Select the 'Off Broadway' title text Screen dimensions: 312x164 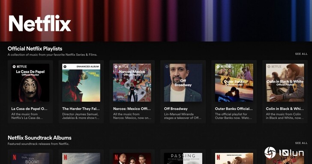[176, 109]
